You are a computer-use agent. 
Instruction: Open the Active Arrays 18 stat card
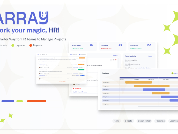84,46
